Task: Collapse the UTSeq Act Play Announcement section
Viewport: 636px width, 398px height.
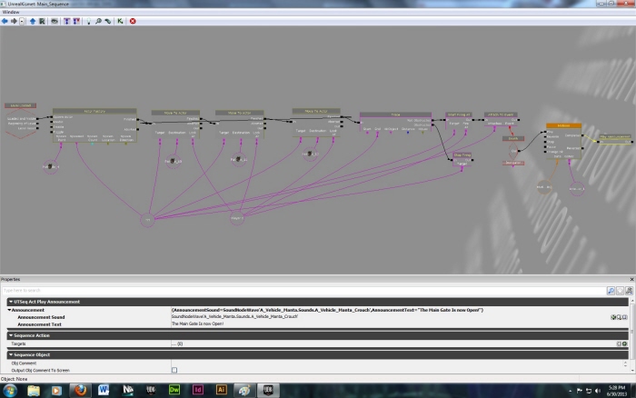Action: (x=9, y=301)
